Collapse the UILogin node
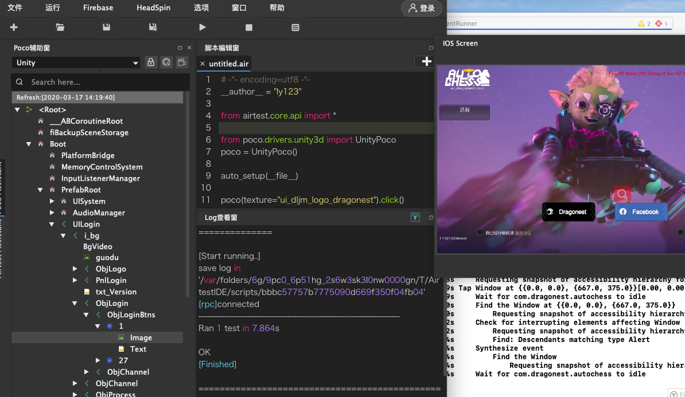Image resolution: width=685 pixels, height=397 pixels. click(52, 224)
